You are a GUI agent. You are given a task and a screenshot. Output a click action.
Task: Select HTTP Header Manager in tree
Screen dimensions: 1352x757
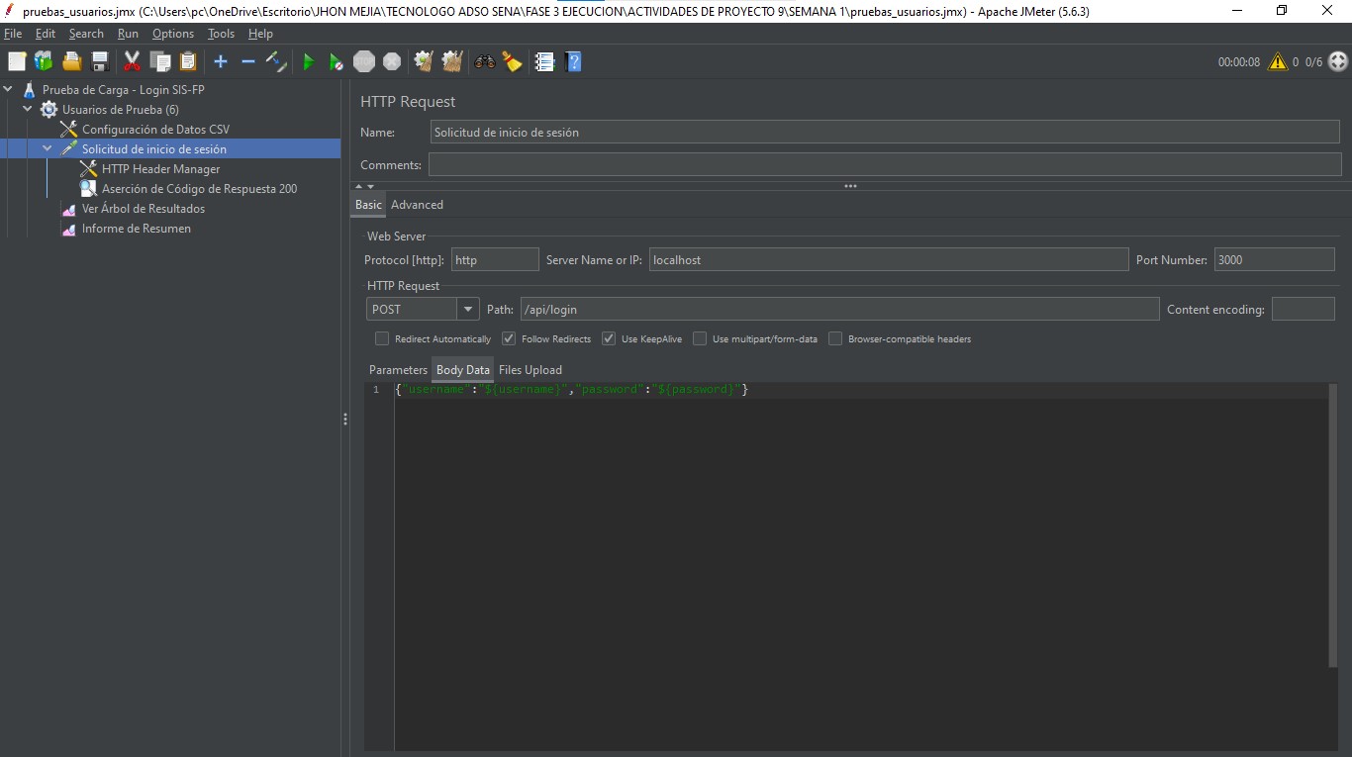coord(160,169)
